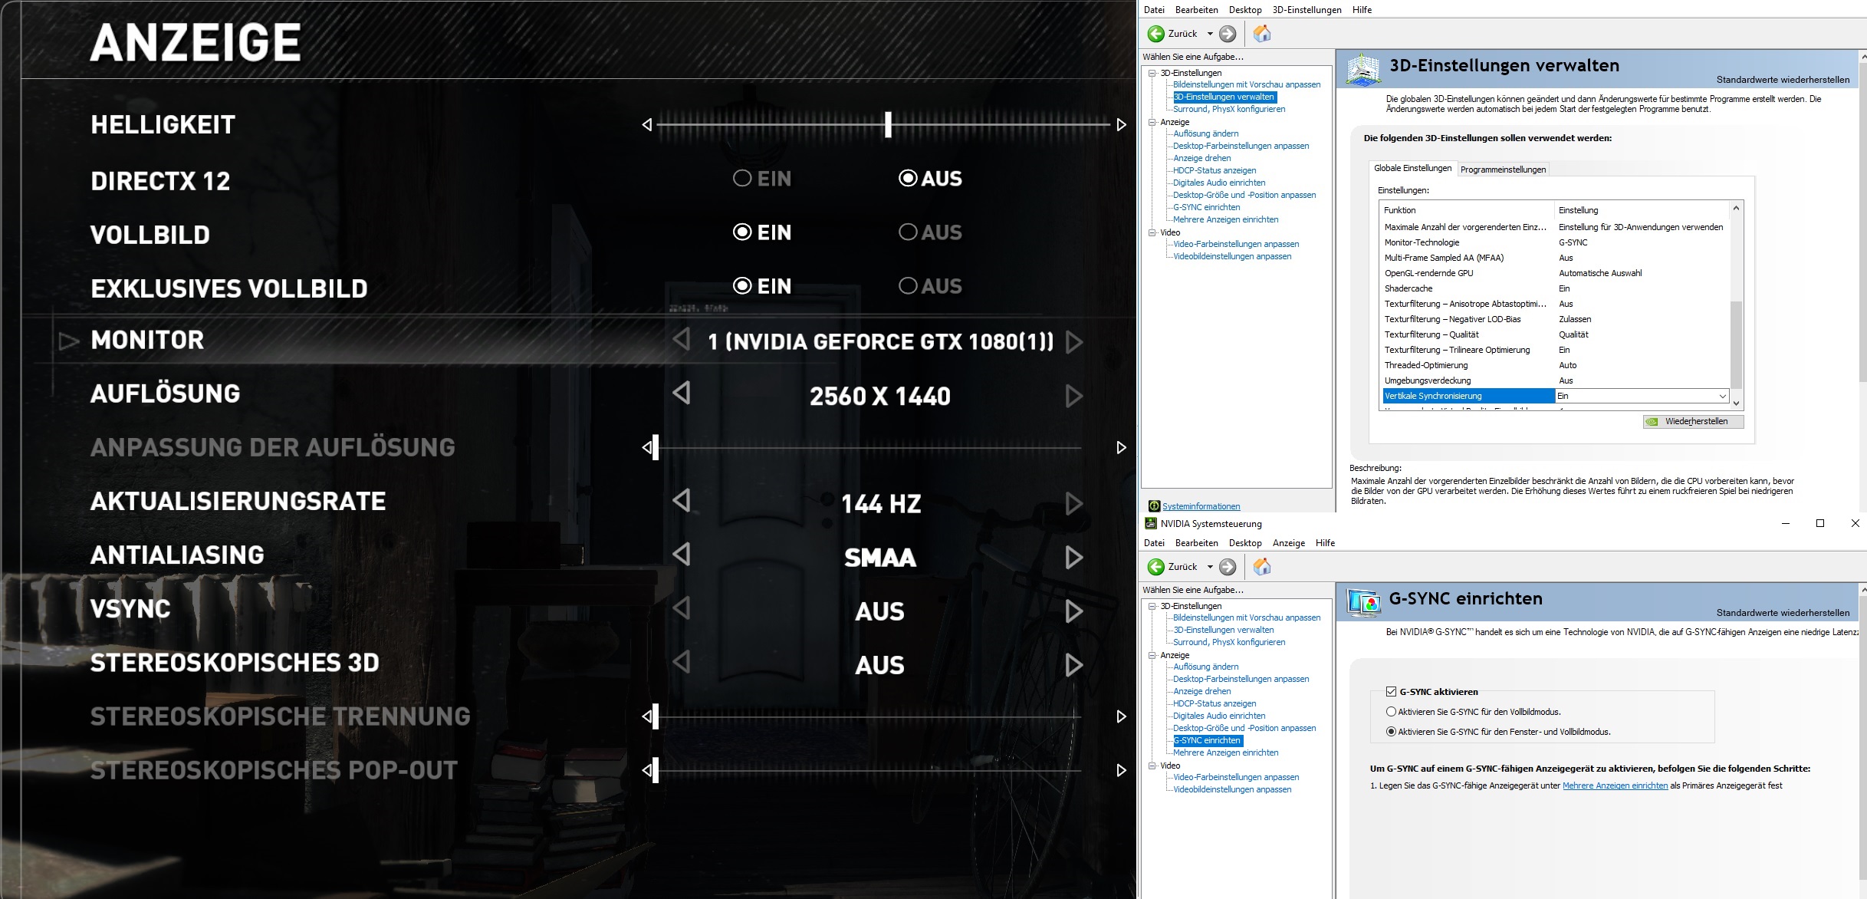This screenshot has width=1867, height=899.
Task: Select G-SYNC für den Vollbildmodus option
Action: (x=1391, y=712)
